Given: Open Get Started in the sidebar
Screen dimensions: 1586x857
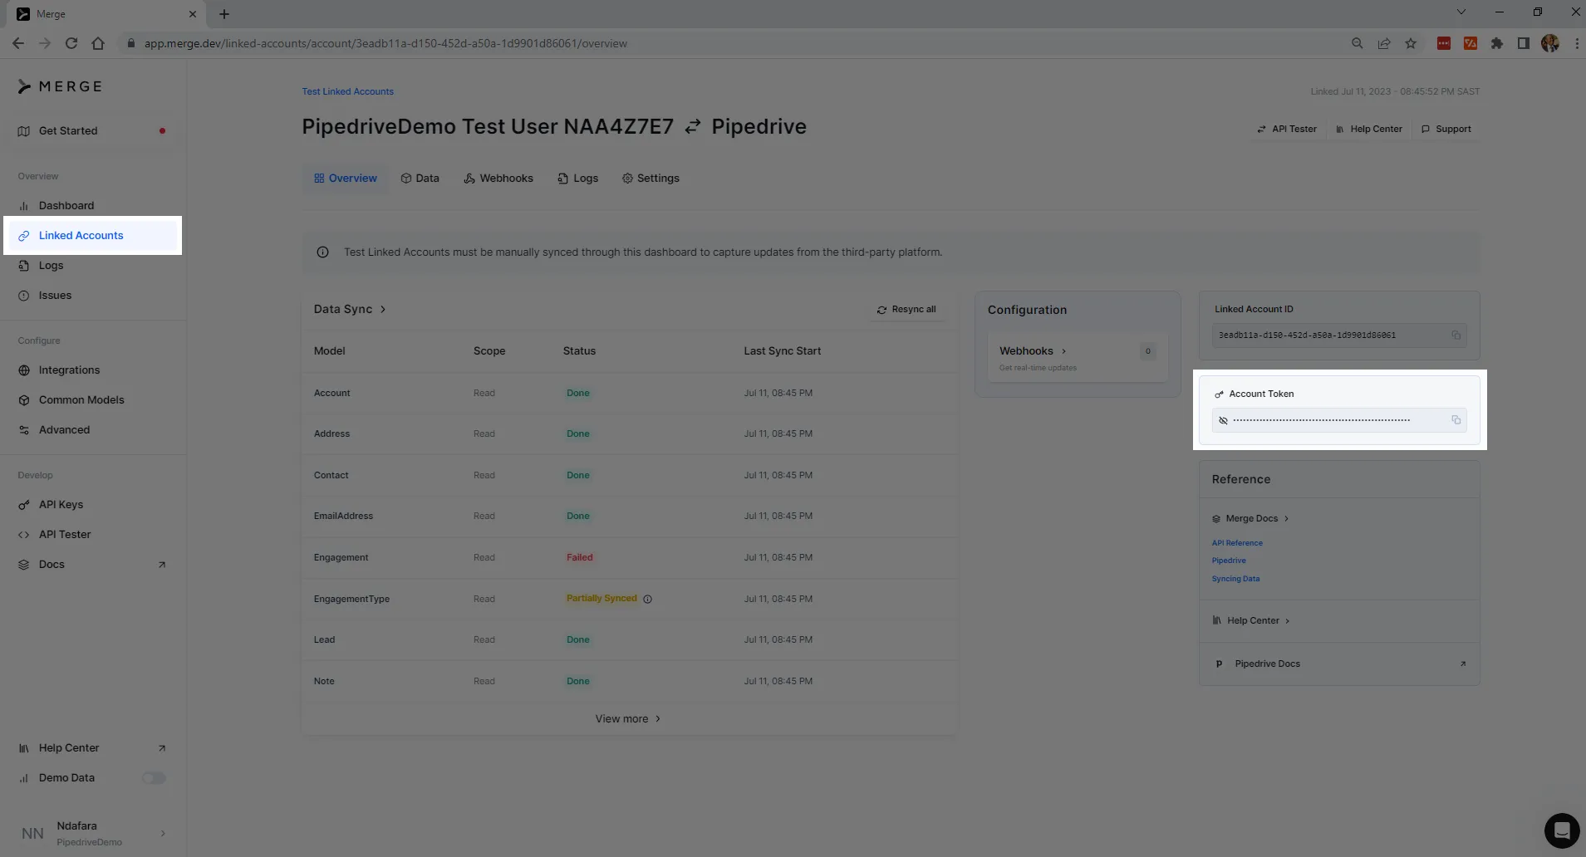Looking at the screenshot, I should click(92, 130).
